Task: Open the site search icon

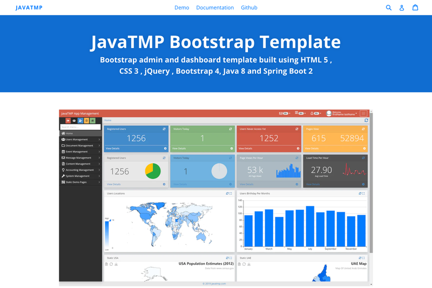Action: pos(388,8)
